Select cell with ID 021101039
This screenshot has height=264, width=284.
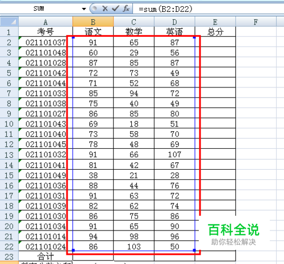[x=45, y=206]
